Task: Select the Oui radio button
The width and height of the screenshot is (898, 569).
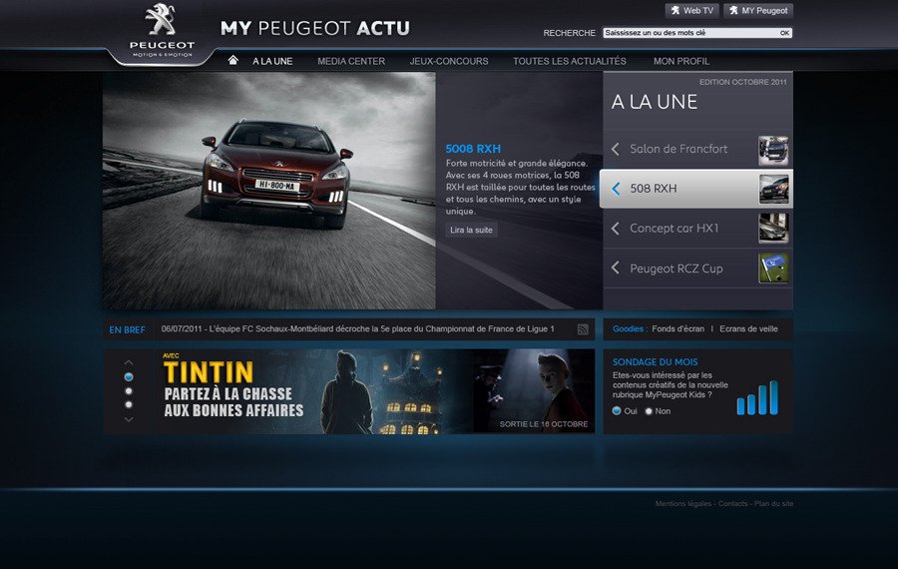Action: click(x=617, y=411)
